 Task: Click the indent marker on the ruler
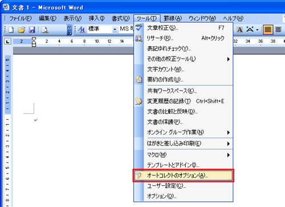(x=34, y=42)
